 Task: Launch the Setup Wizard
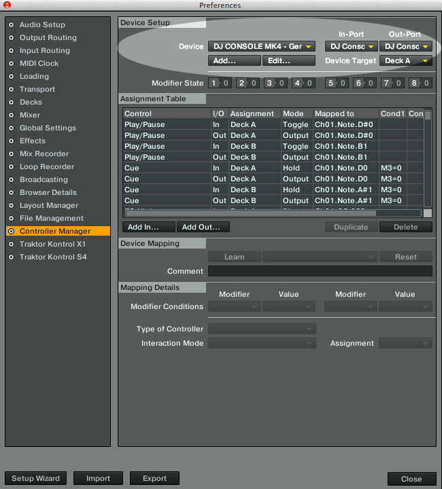pos(36,478)
